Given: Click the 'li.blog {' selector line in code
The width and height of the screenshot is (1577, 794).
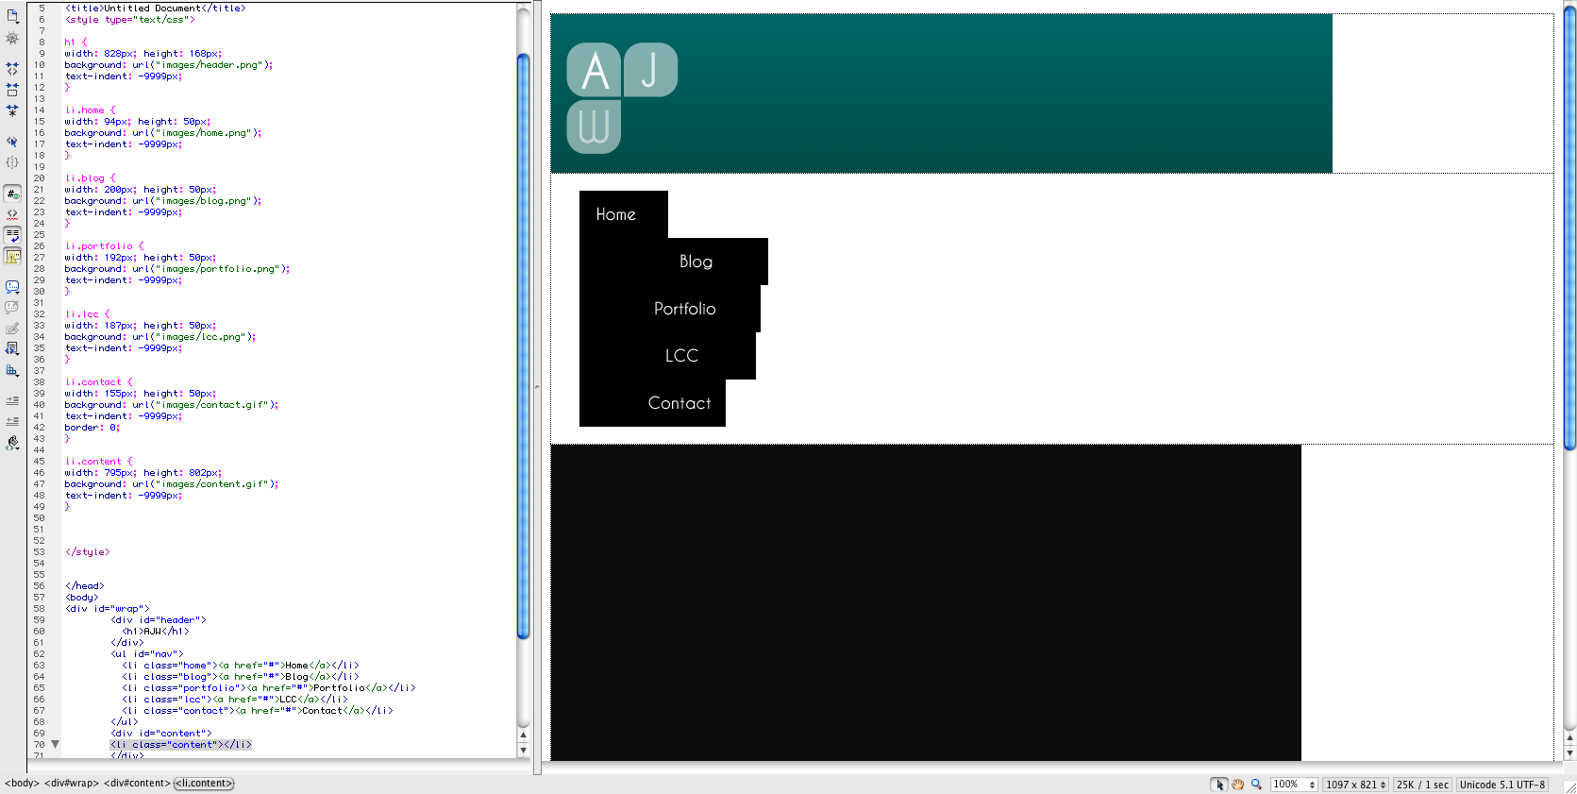Looking at the screenshot, I should 91,178.
